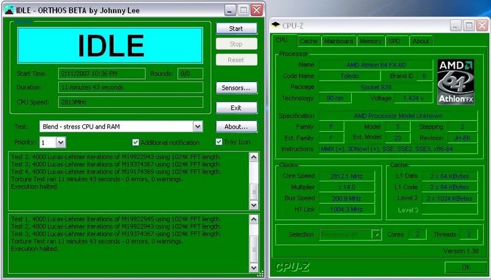The image size is (491, 280).
Task: Open the Priority dropdown
Action: click(61, 143)
